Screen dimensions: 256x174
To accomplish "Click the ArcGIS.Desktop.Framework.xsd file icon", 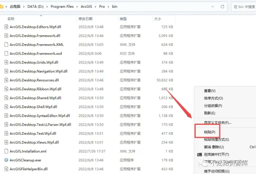I will click(x=6, y=53).
